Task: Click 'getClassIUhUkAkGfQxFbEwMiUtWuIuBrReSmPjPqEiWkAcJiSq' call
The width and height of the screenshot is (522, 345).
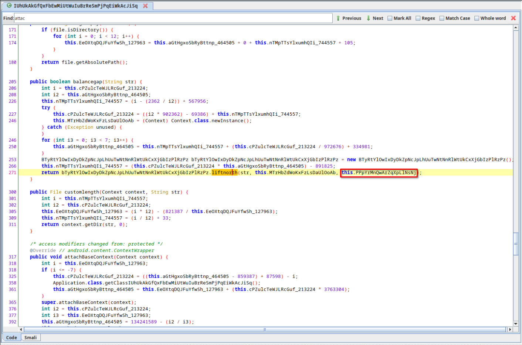Action: 178,283
